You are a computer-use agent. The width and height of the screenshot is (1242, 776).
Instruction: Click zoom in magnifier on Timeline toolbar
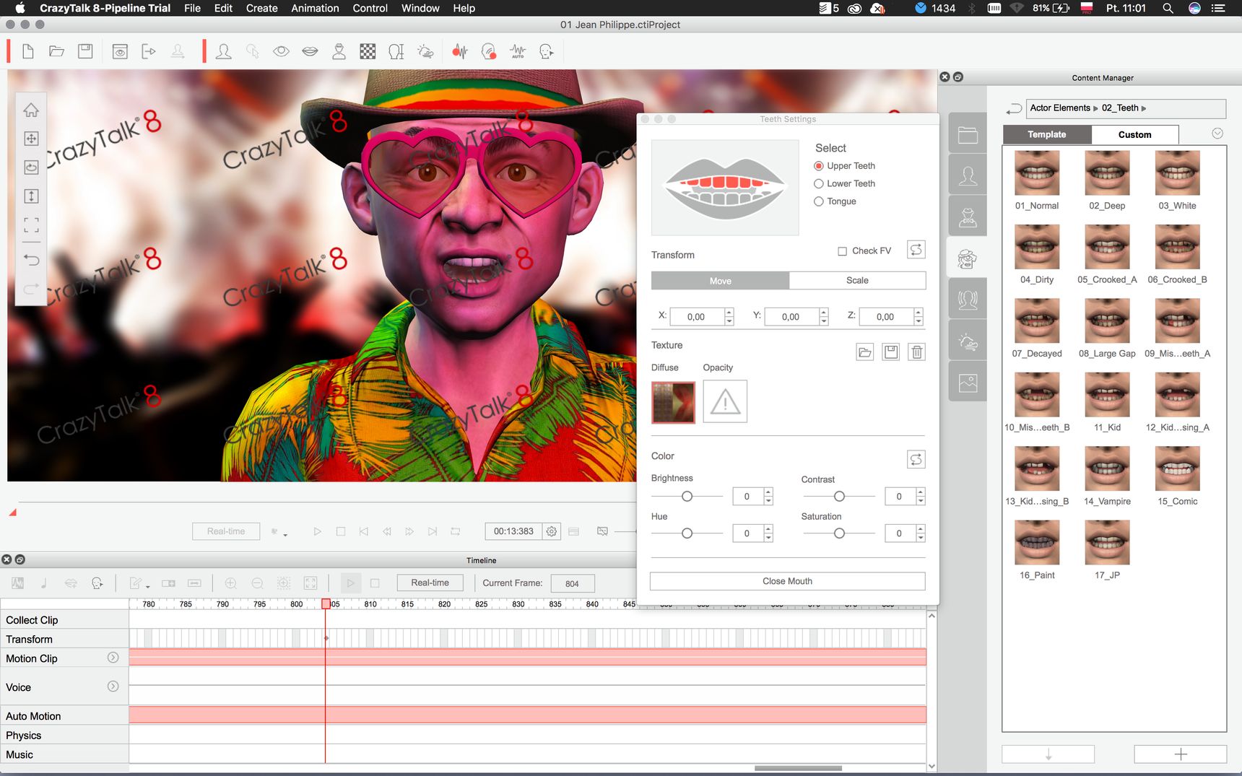[x=231, y=583]
